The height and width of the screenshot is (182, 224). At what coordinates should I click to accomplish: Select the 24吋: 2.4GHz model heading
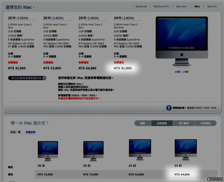(89, 18)
